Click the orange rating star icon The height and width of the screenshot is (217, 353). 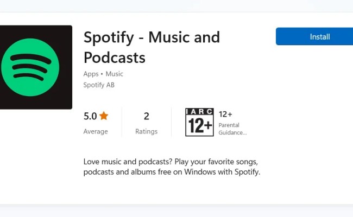(x=104, y=116)
